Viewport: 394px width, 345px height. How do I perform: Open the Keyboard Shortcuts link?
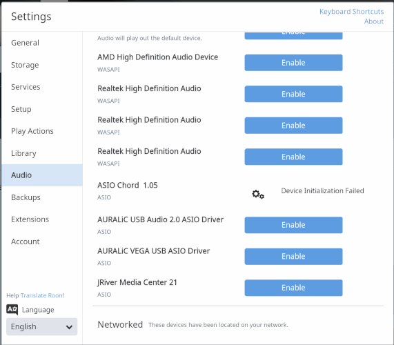coord(351,12)
